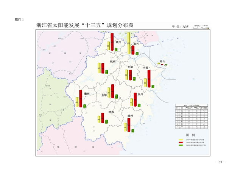Click the 丽水 city label
This screenshot has width=246, height=174.
pos(111,112)
